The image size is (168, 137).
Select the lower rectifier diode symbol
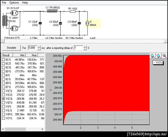click(14, 28)
